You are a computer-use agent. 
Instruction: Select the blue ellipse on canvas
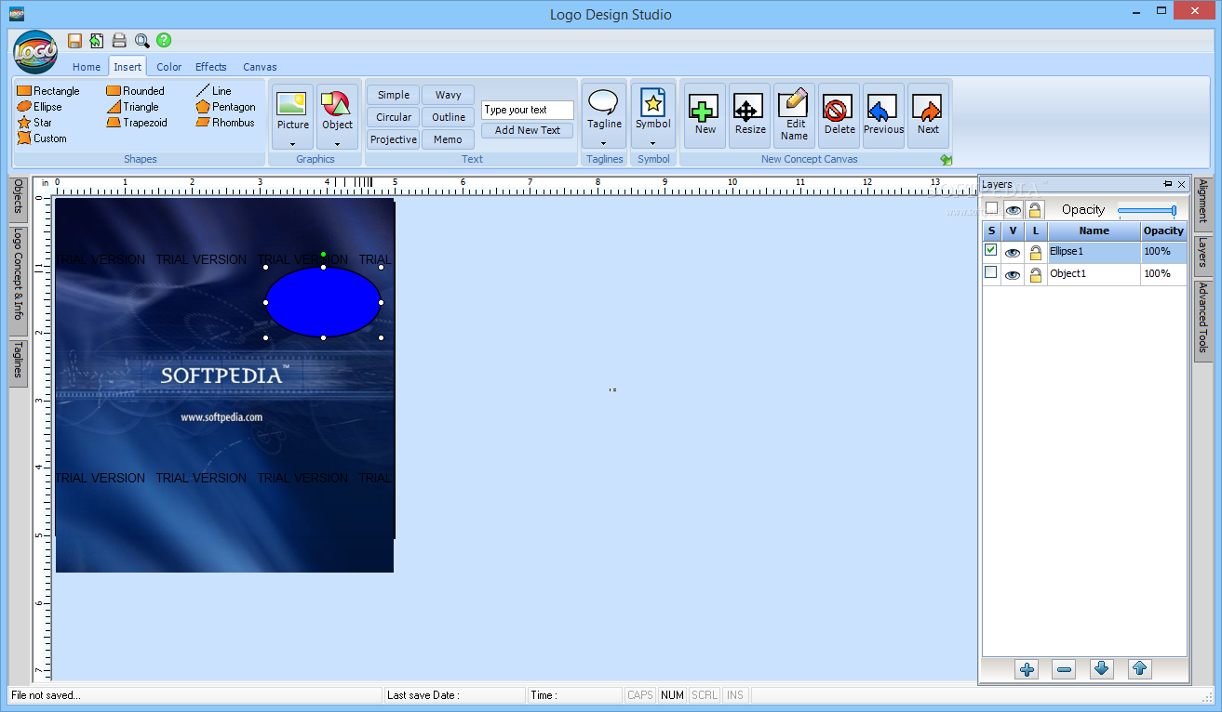[323, 302]
